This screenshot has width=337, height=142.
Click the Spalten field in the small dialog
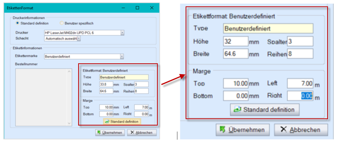(141, 84)
